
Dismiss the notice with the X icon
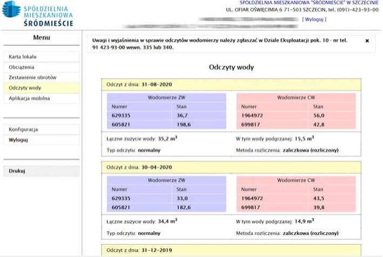point(367,41)
